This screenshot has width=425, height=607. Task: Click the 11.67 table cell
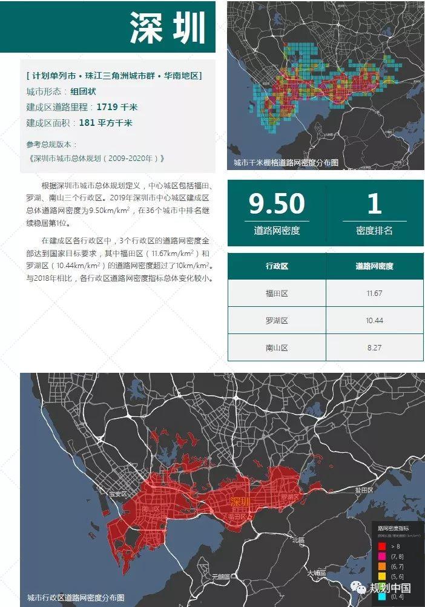374,294
